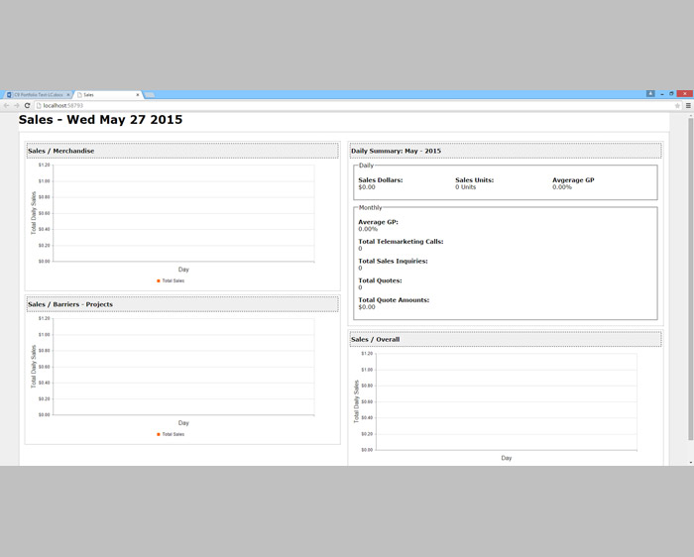Click $1.20 on the Merchandise chart axis

45,166
